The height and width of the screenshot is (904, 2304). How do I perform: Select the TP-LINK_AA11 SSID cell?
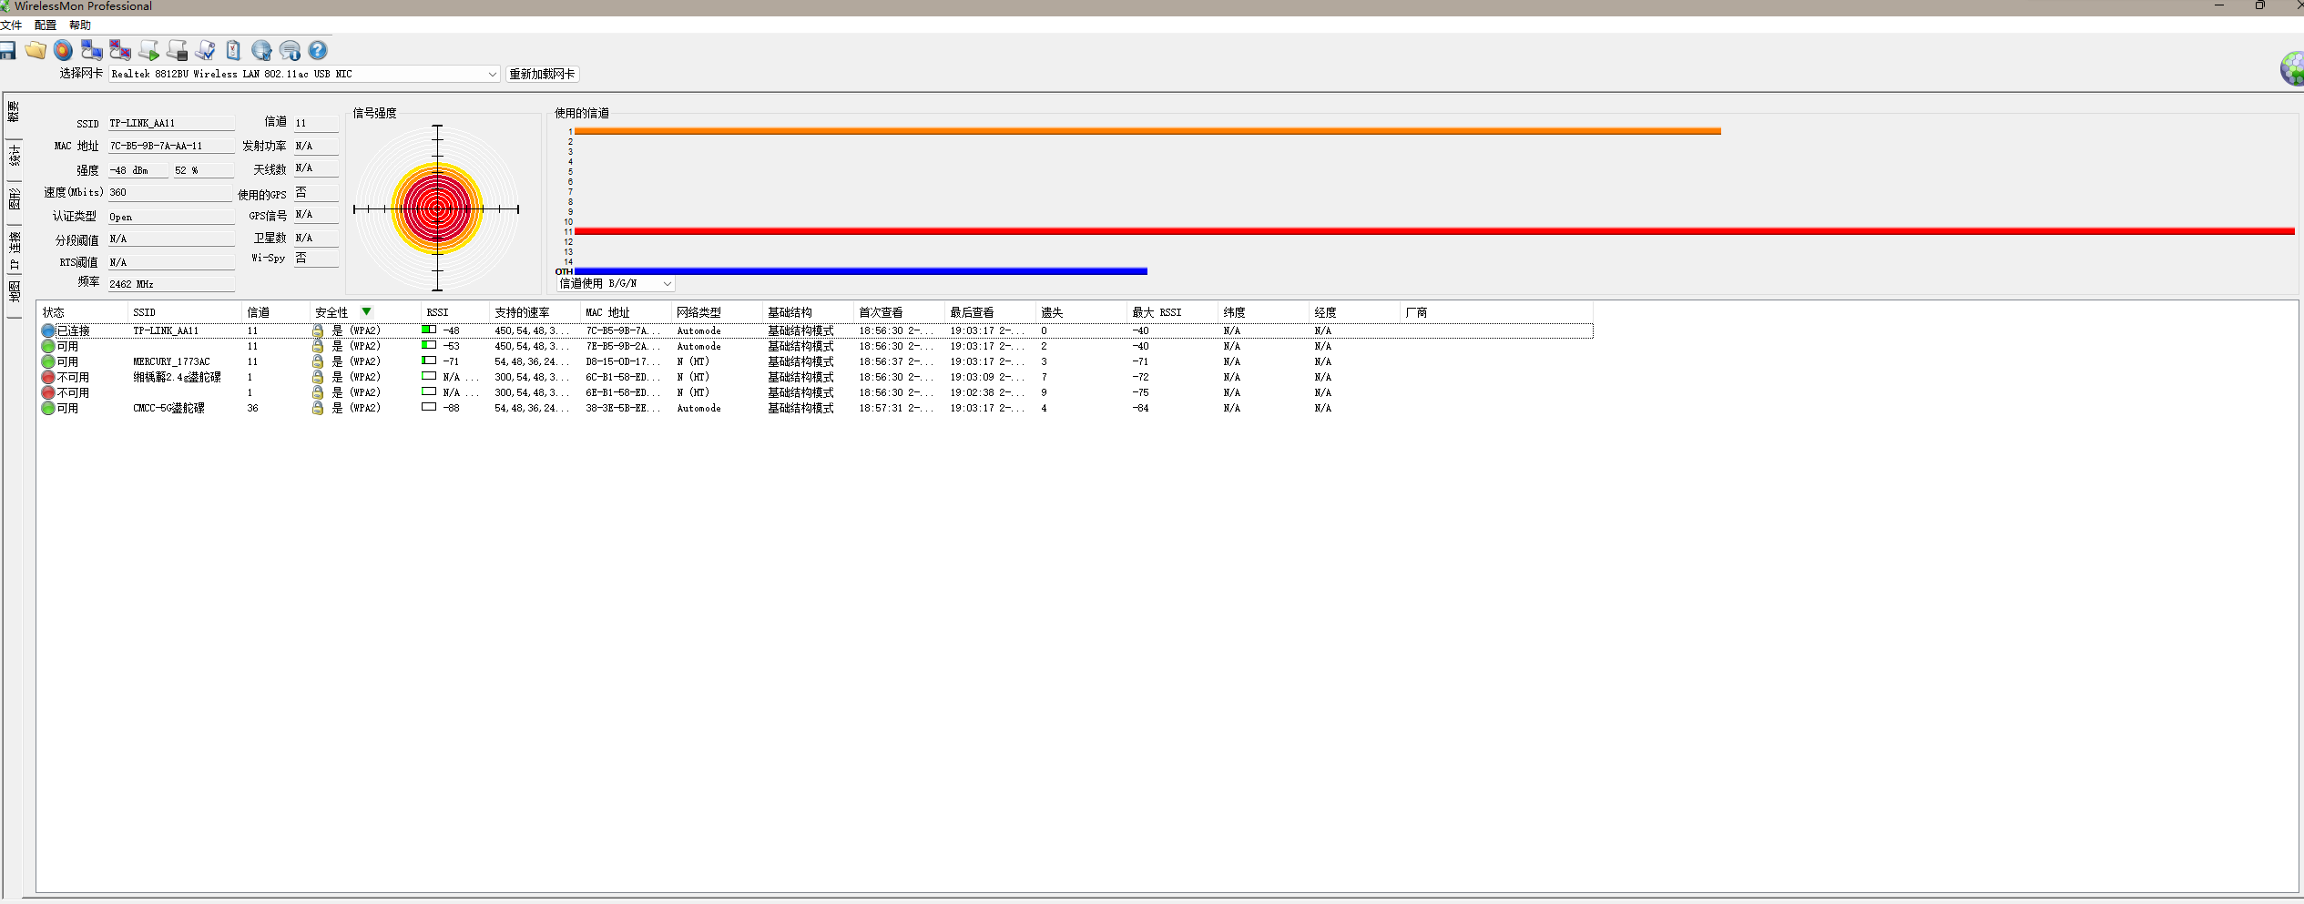pyautogui.click(x=166, y=330)
